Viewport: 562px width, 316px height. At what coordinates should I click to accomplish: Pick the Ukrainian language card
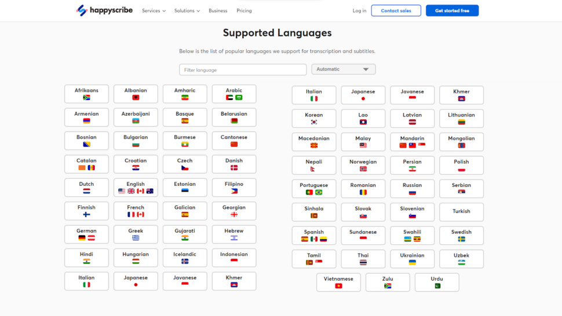click(x=412, y=259)
